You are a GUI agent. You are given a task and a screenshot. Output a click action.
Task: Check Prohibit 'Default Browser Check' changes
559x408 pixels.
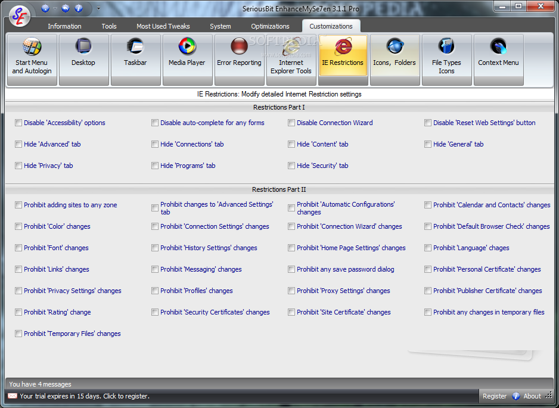428,226
